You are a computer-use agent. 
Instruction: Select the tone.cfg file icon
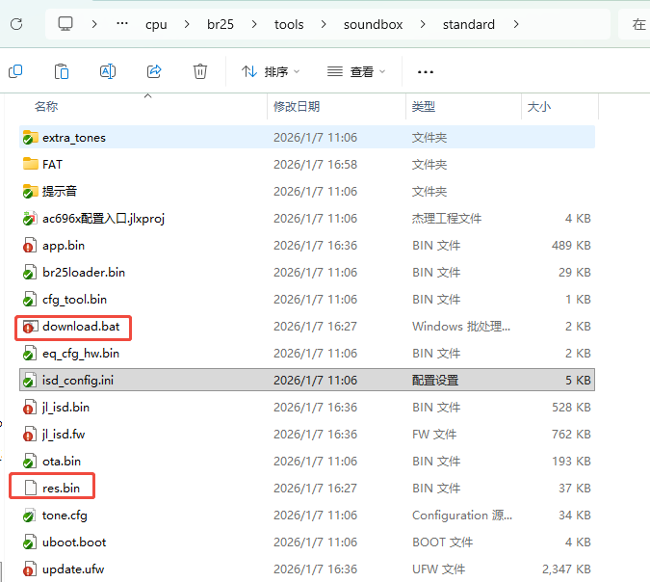[30, 515]
